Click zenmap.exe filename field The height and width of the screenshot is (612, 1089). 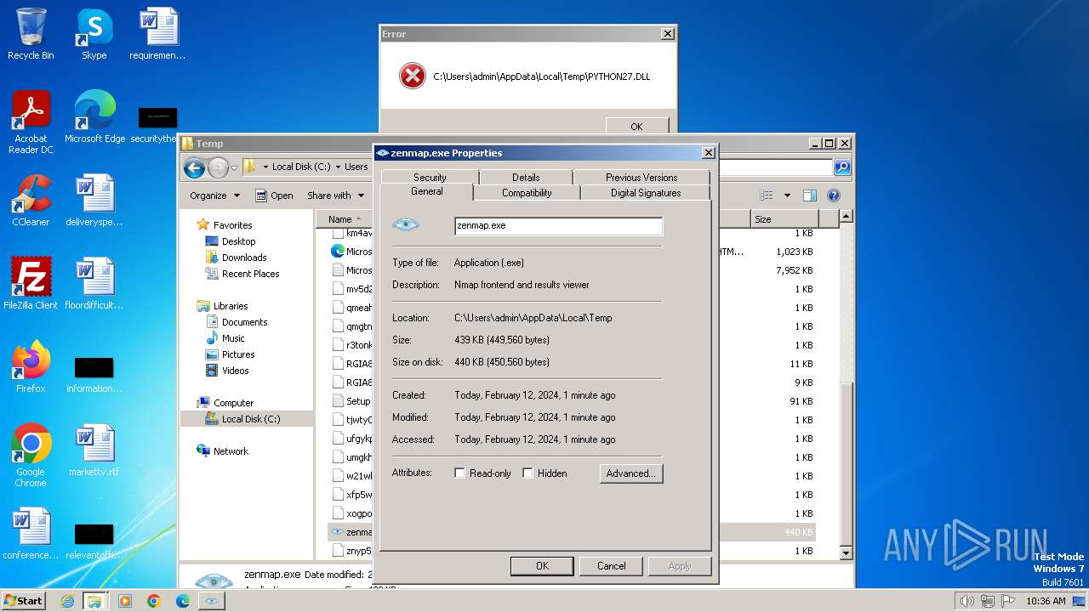tap(558, 226)
